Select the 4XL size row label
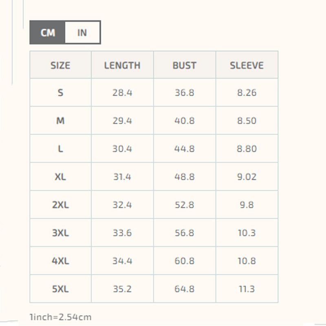 pyautogui.click(x=60, y=261)
